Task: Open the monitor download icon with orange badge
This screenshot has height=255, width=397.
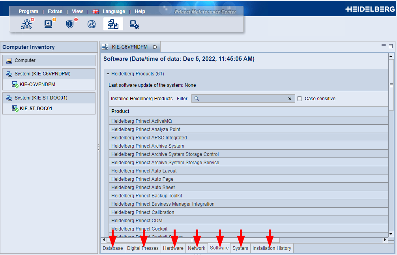Action: pos(49,24)
